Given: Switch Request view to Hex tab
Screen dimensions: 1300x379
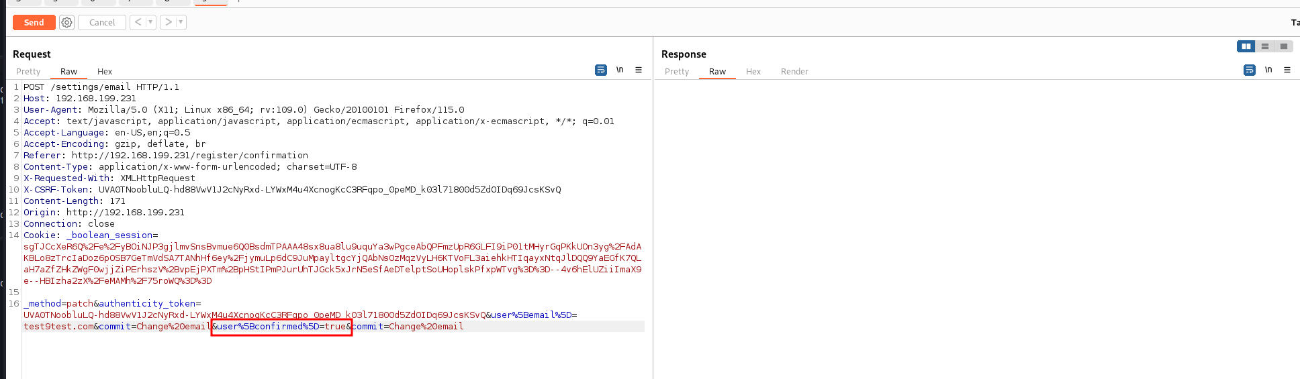Looking at the screenshot, I should [x=105, y=72].
